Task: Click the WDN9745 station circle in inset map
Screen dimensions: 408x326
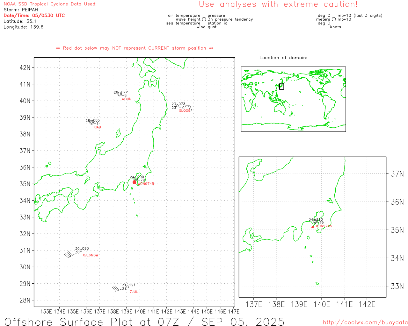Action: click(x=315, y=222)
